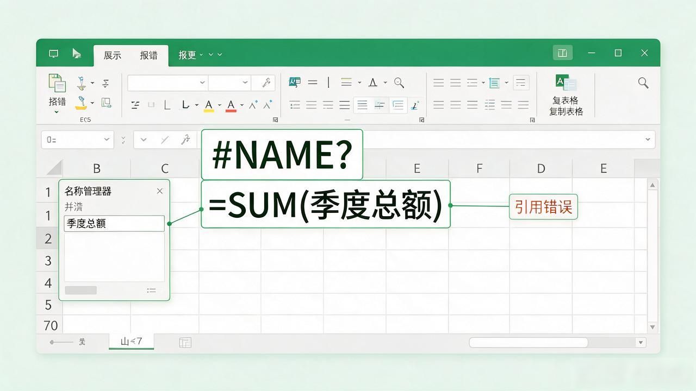Click the cancel slash icon in formula bar
This screenshot has width=696, height=391.
click(165, 140)
